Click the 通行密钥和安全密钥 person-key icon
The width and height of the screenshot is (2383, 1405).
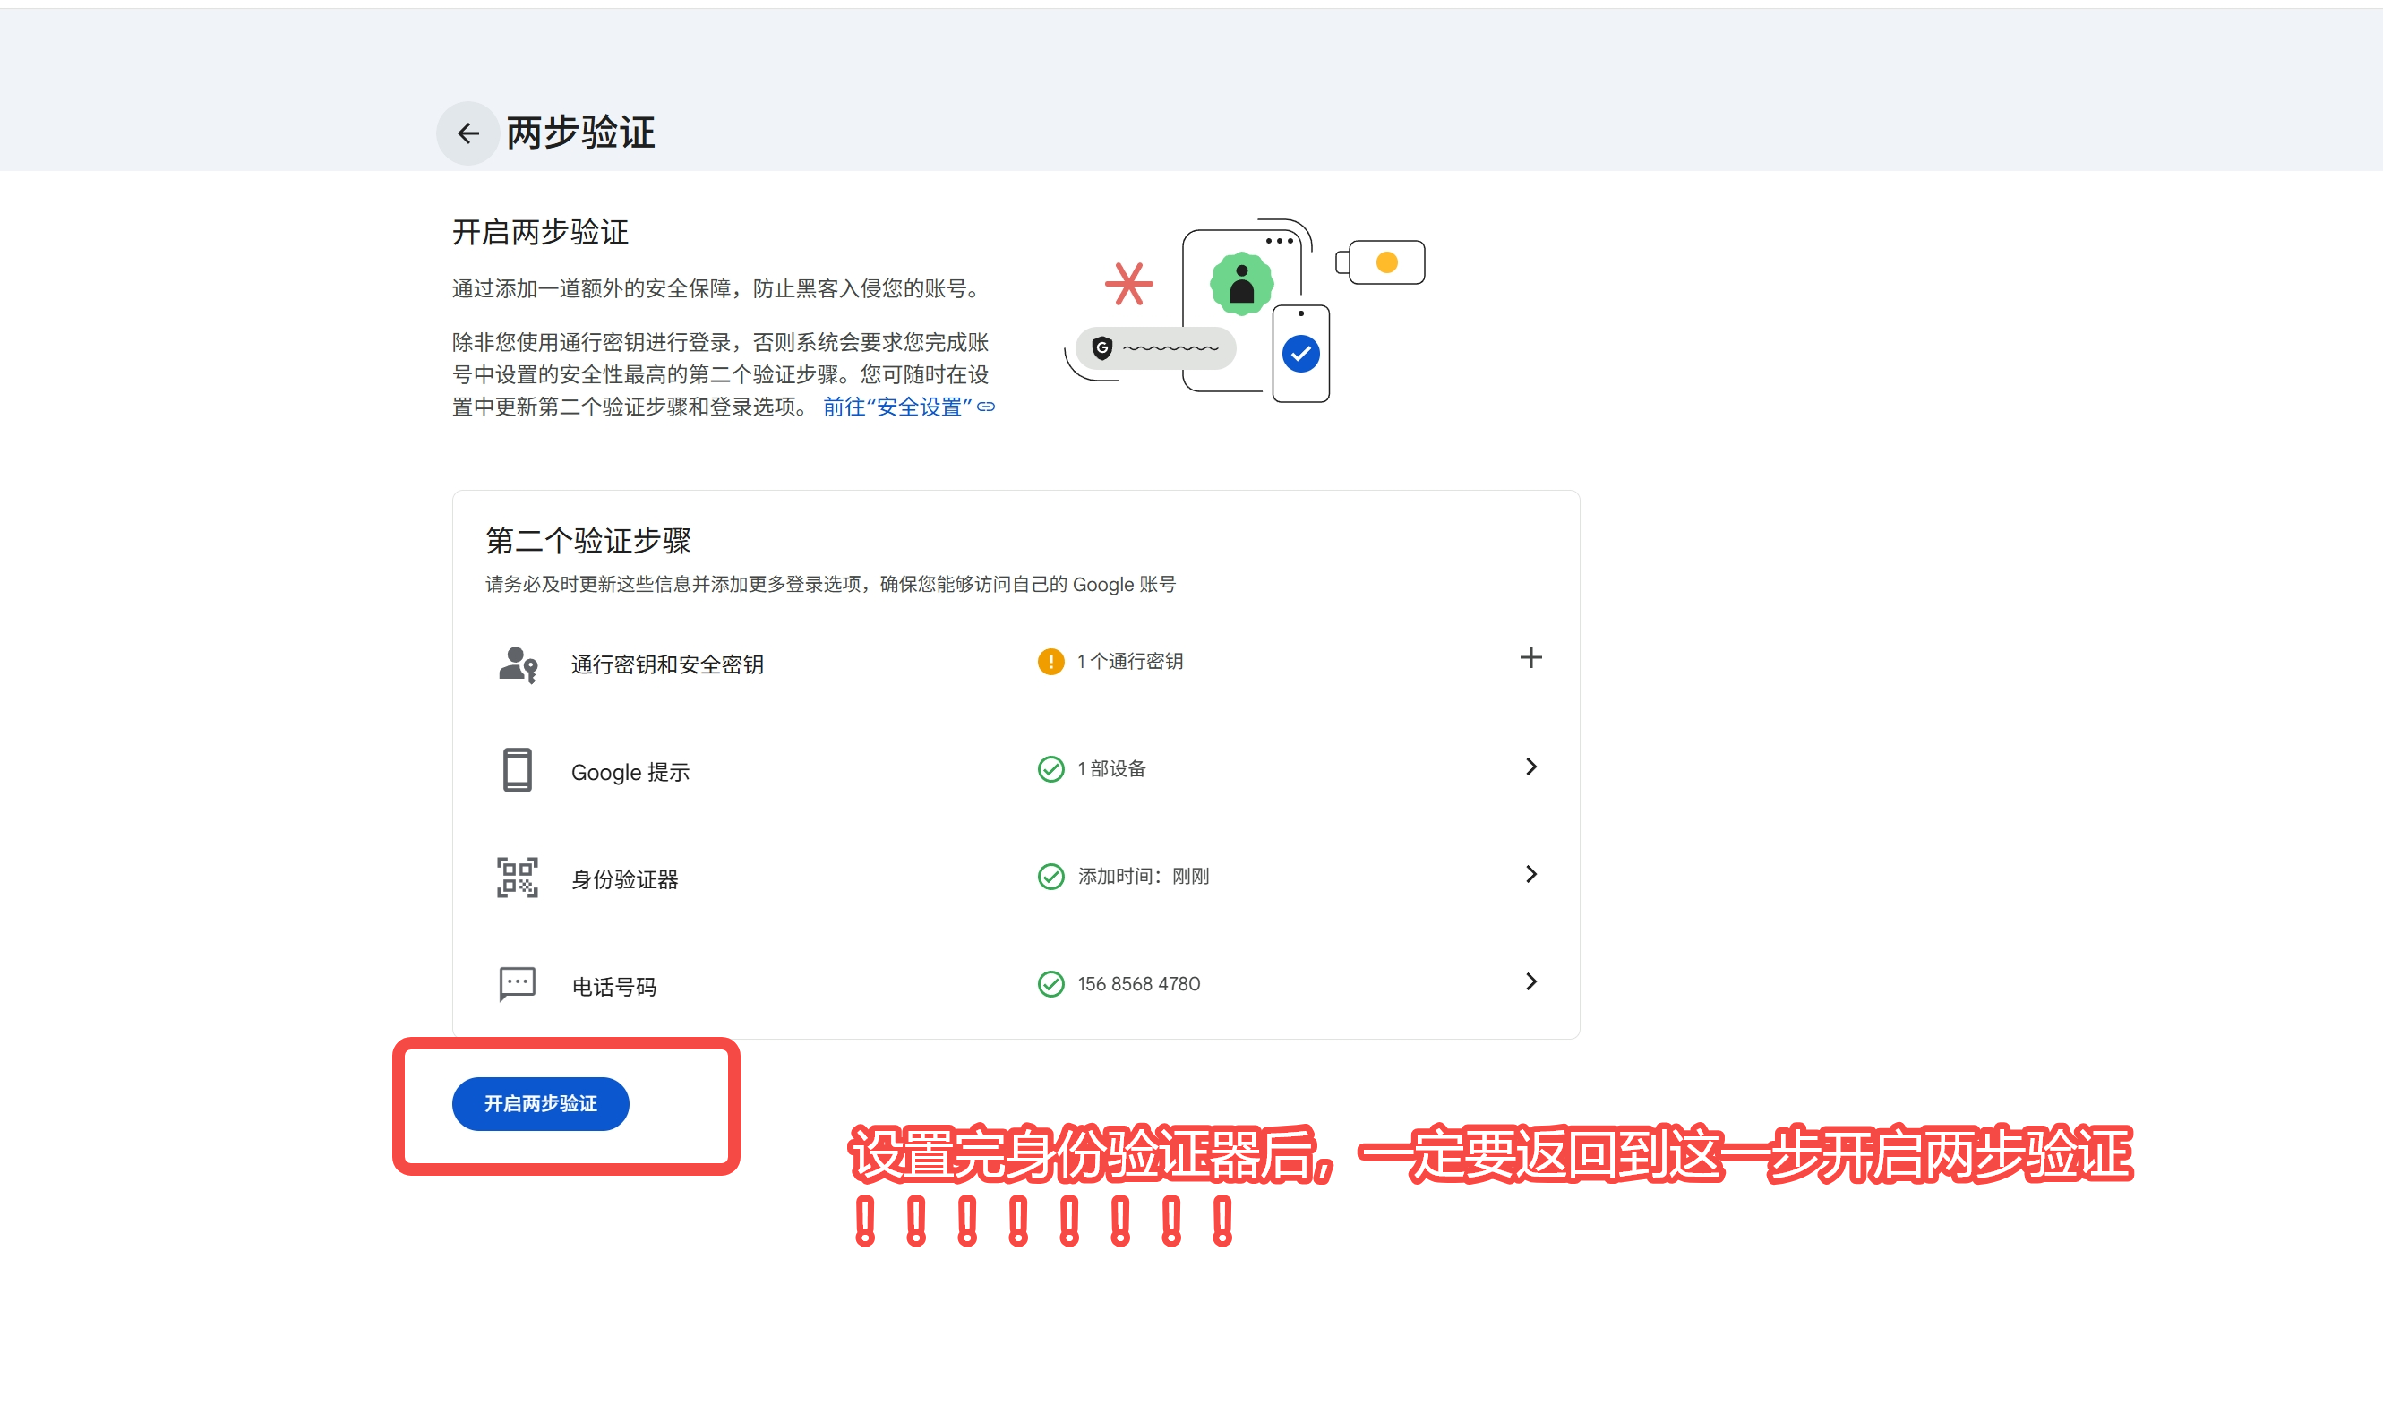[x=518, y=664]
